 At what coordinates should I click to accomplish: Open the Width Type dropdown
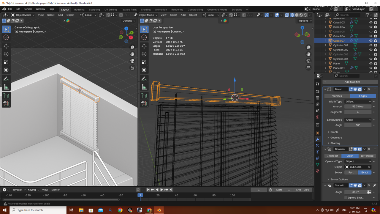pos(358,102)
